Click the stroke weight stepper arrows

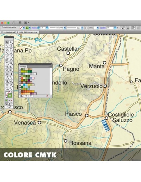click(x=38, y=28)
